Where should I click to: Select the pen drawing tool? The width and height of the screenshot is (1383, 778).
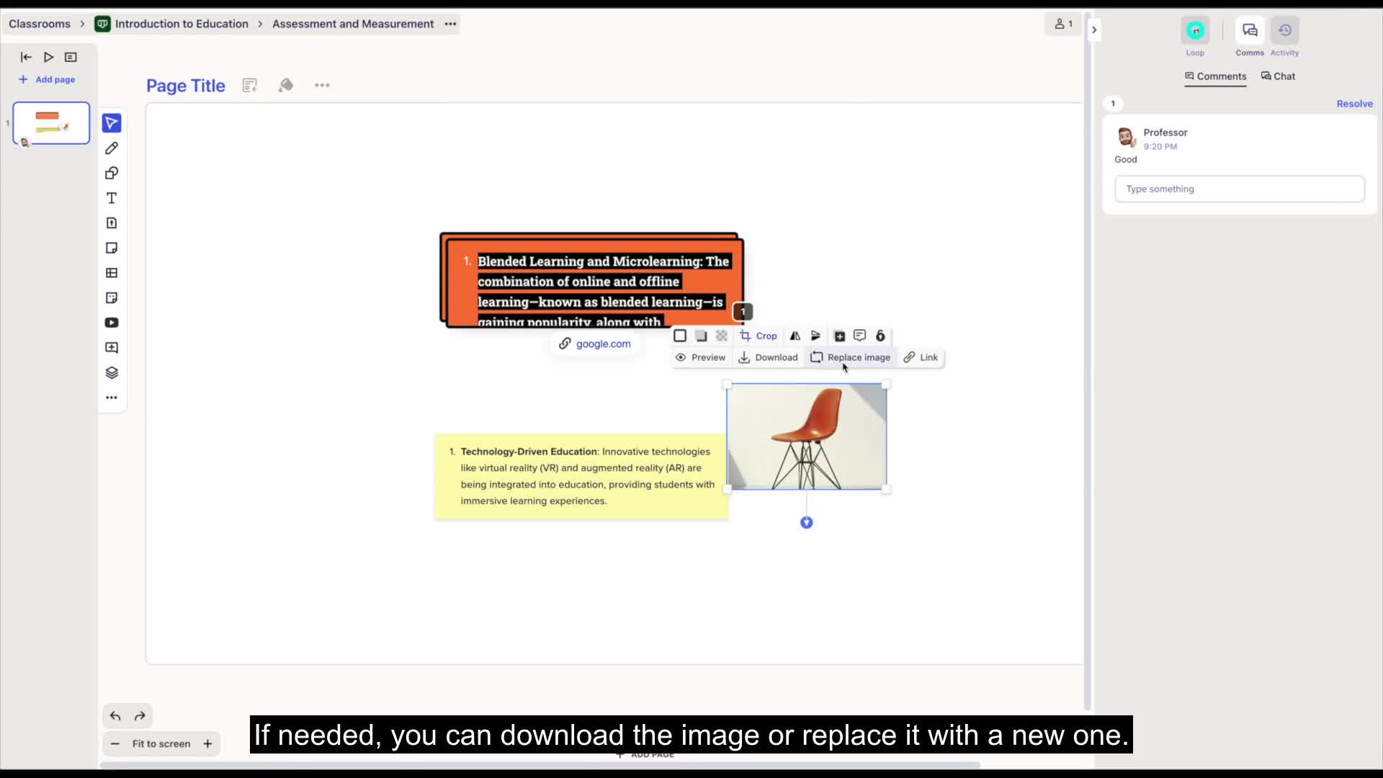tap(112, 148)
